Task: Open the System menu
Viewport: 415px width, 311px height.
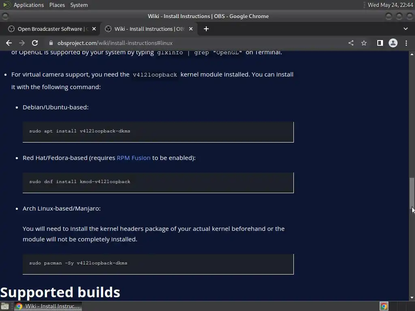Action: (x=79, y=5)
